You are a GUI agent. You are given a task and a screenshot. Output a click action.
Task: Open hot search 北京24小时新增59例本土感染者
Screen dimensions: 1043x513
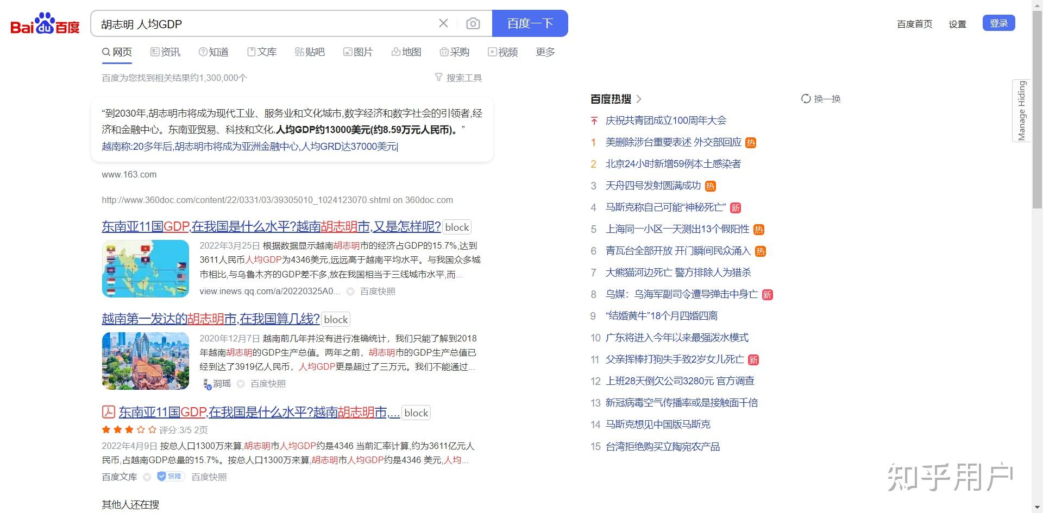point(673,164)
